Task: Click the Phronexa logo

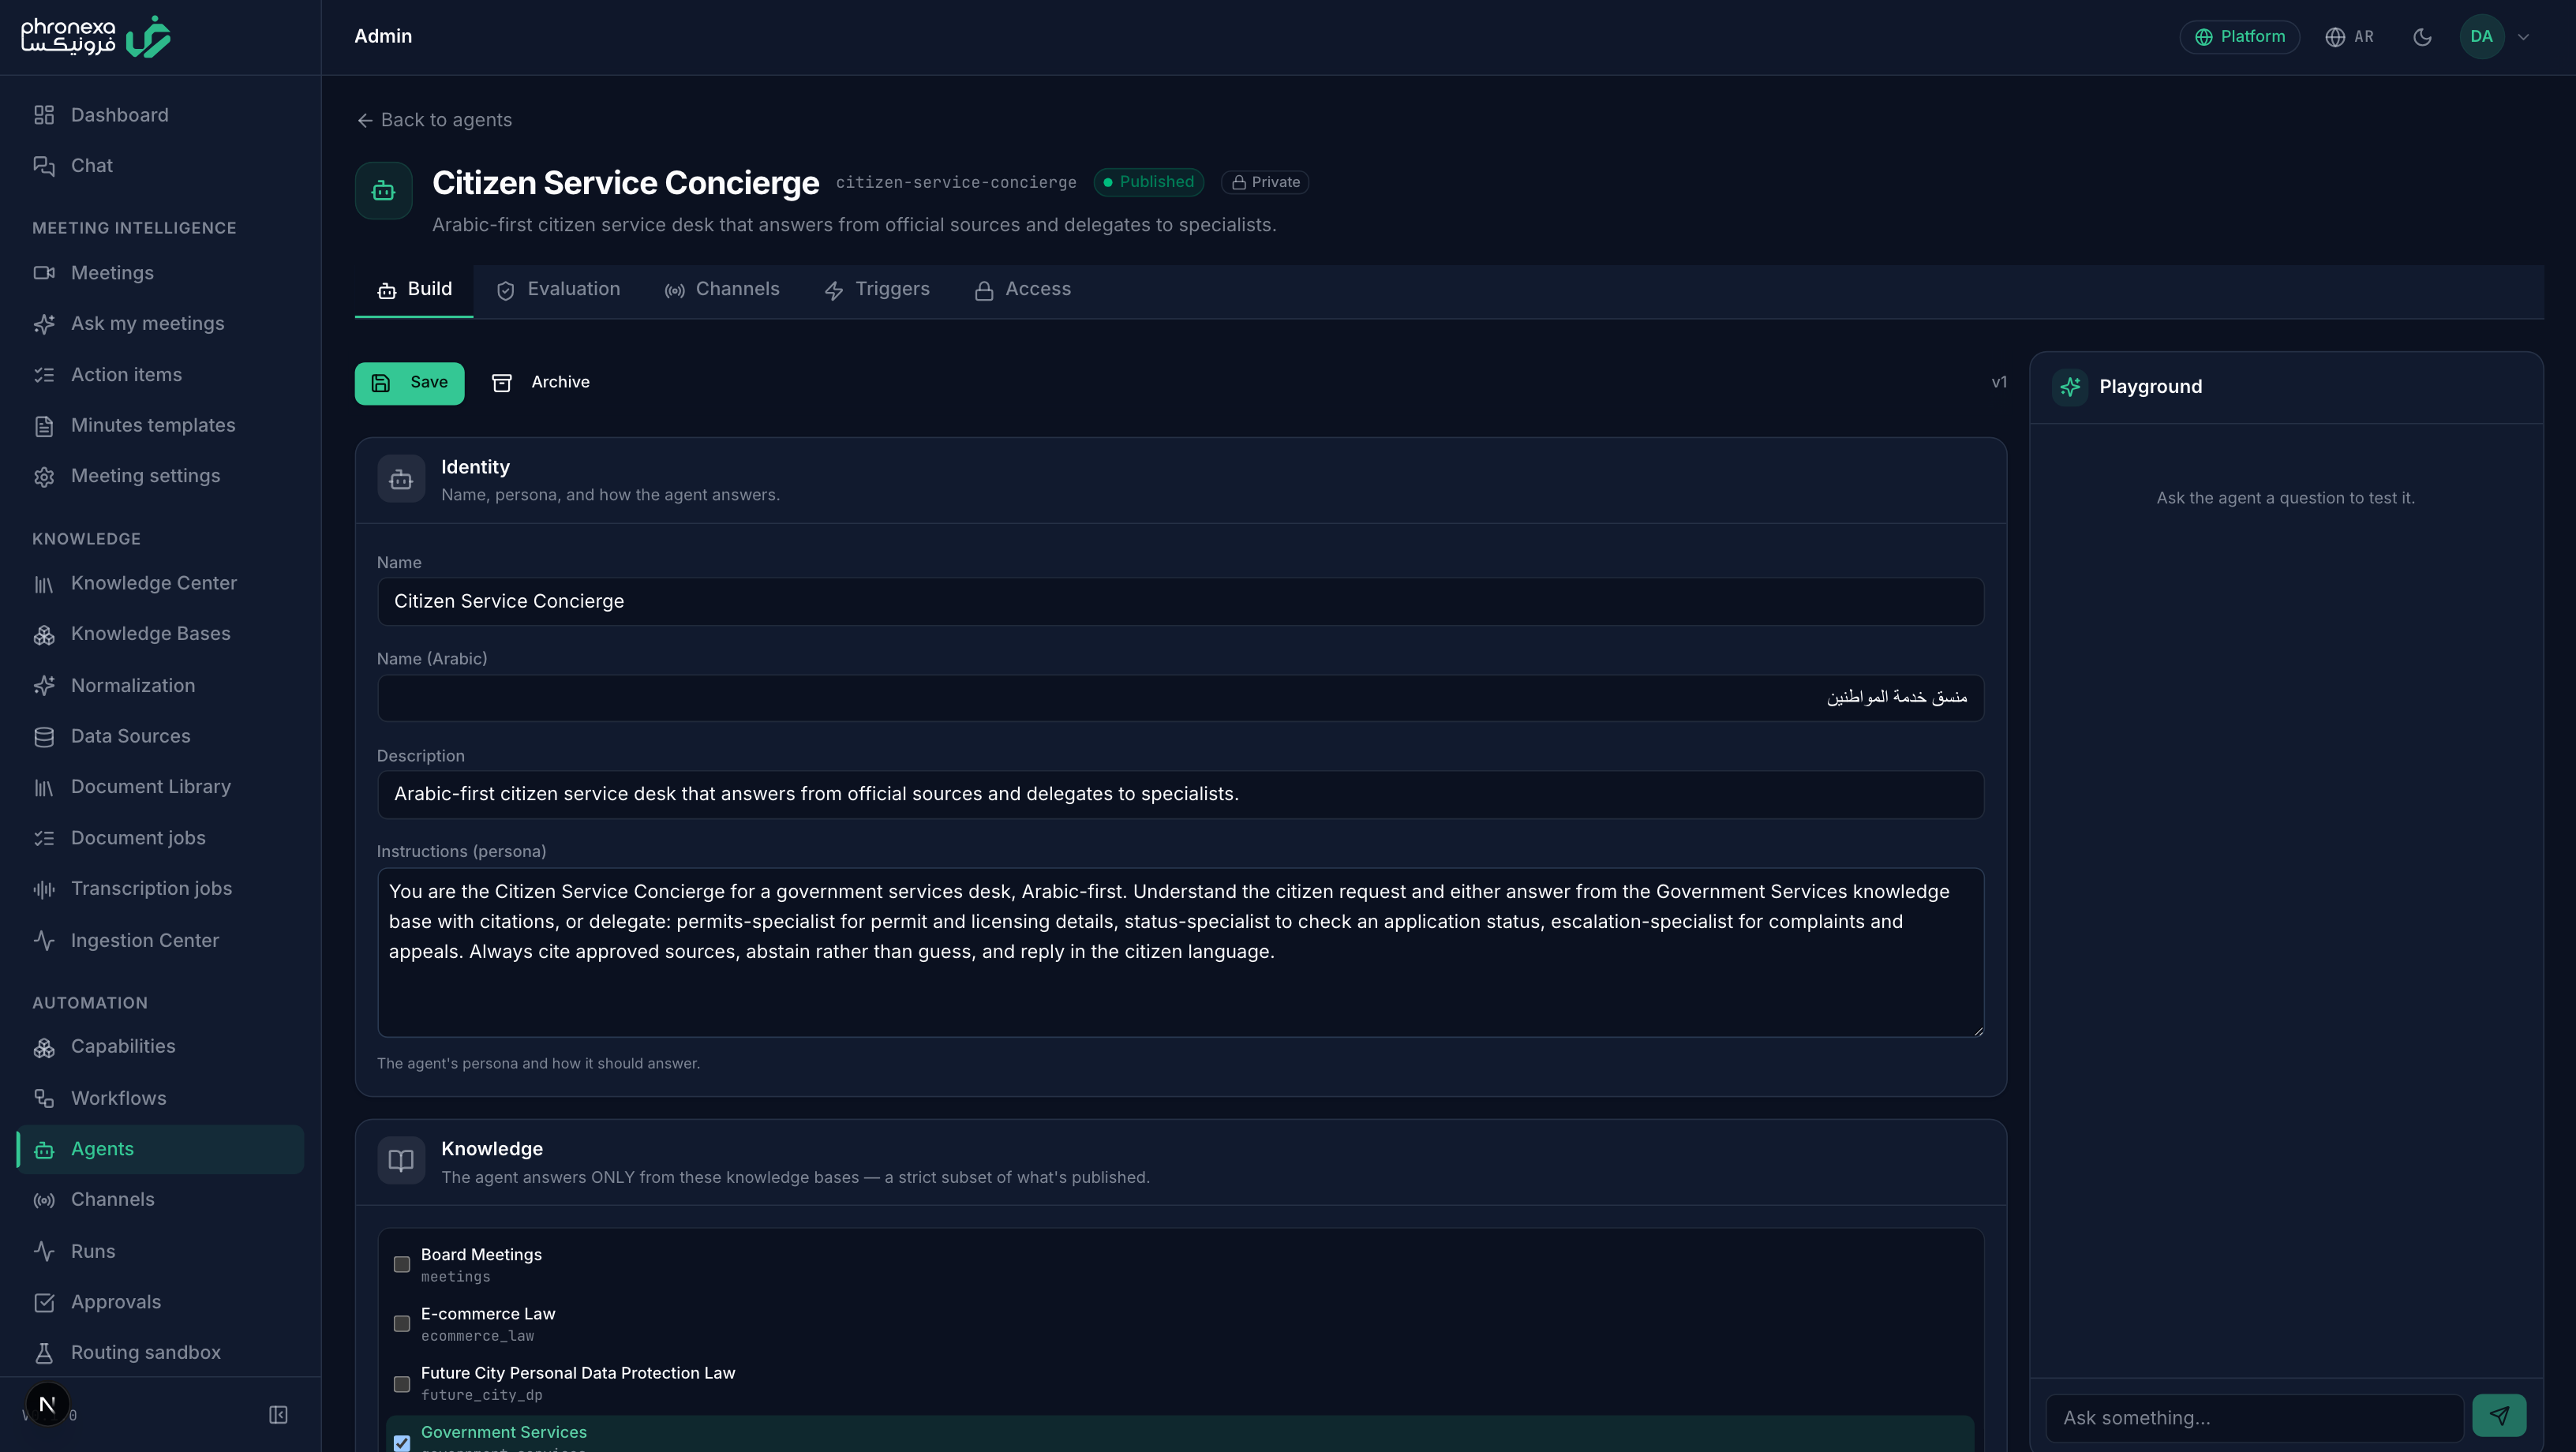Action: tap(96, 36)
